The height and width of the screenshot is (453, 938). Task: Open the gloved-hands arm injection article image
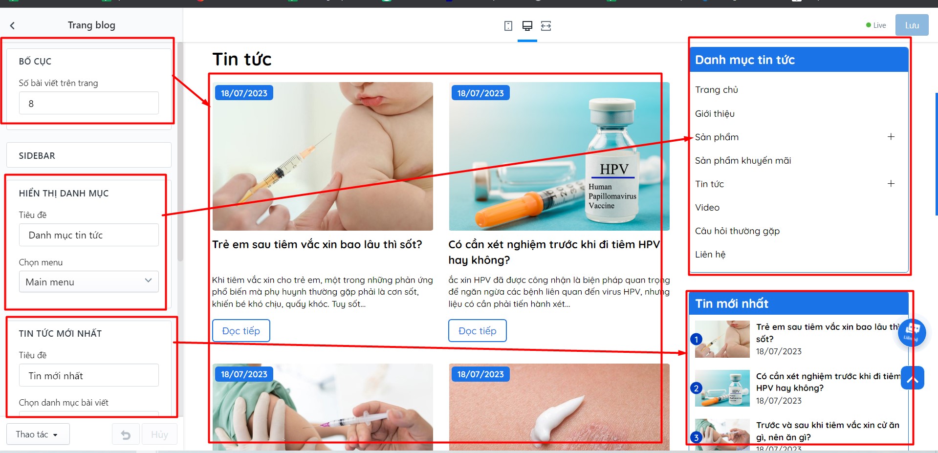(x=323, y=407)
